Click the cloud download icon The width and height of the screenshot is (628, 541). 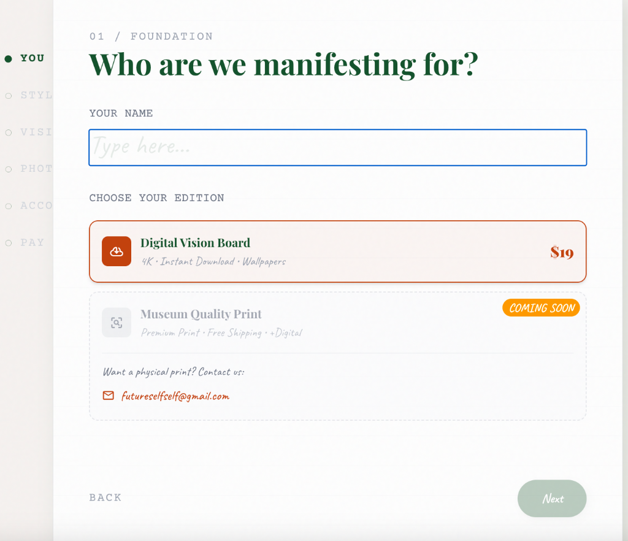pyautogui.click(x=117, y=251)
